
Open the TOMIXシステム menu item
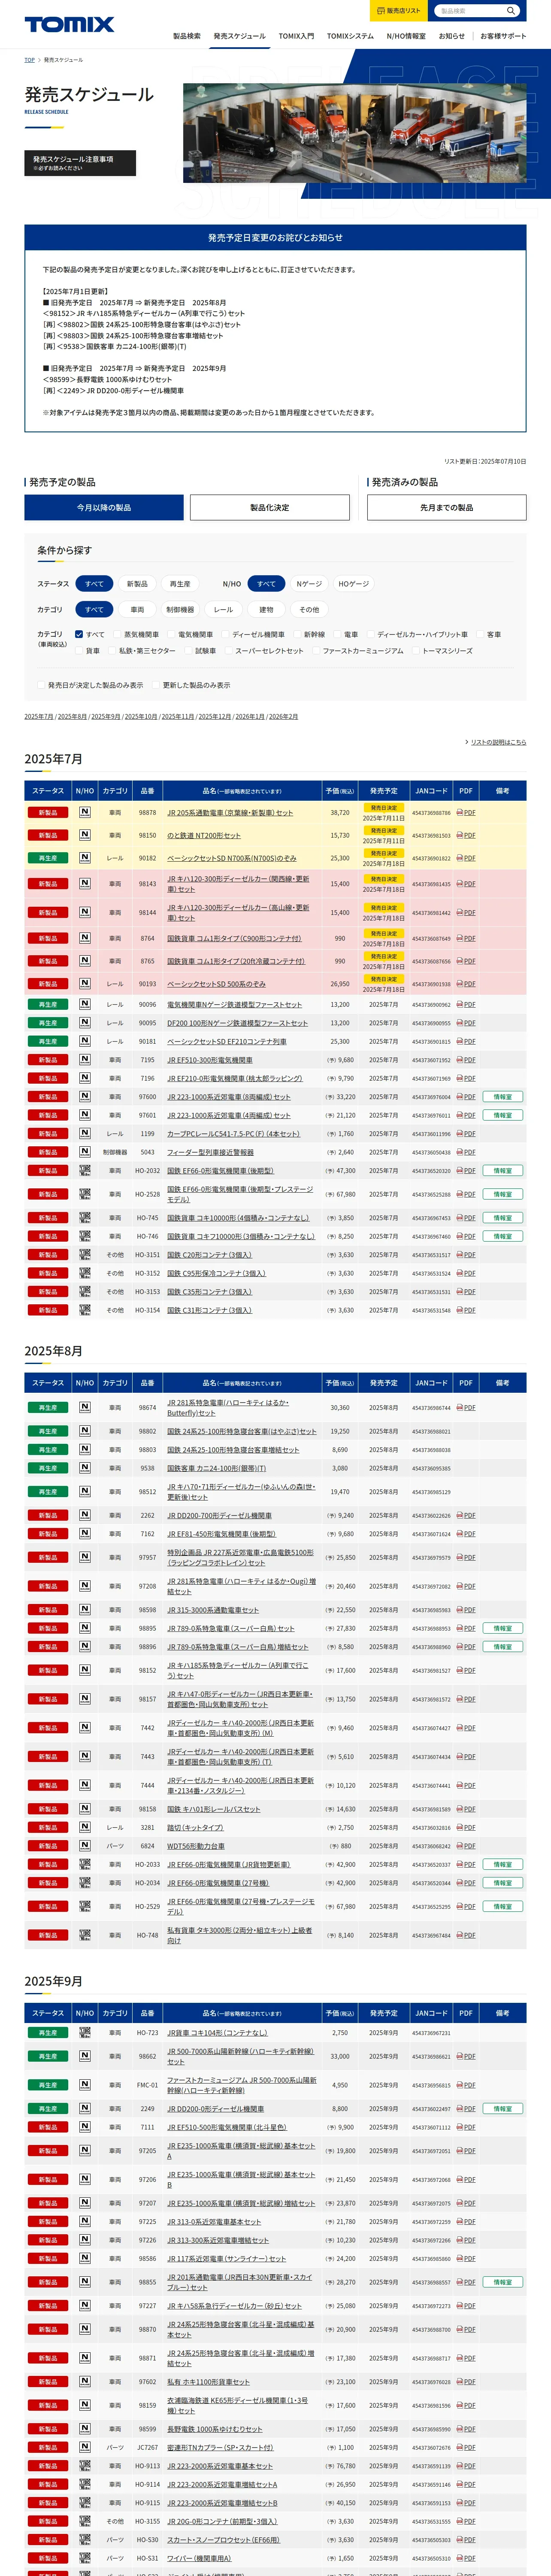350,36
